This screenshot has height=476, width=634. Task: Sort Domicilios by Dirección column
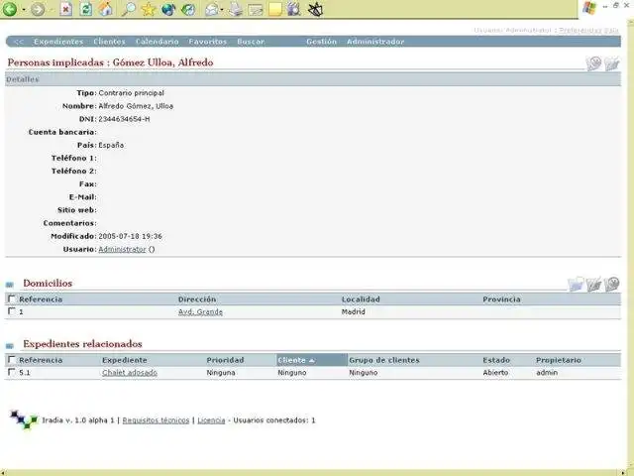(x=197, y=299)
